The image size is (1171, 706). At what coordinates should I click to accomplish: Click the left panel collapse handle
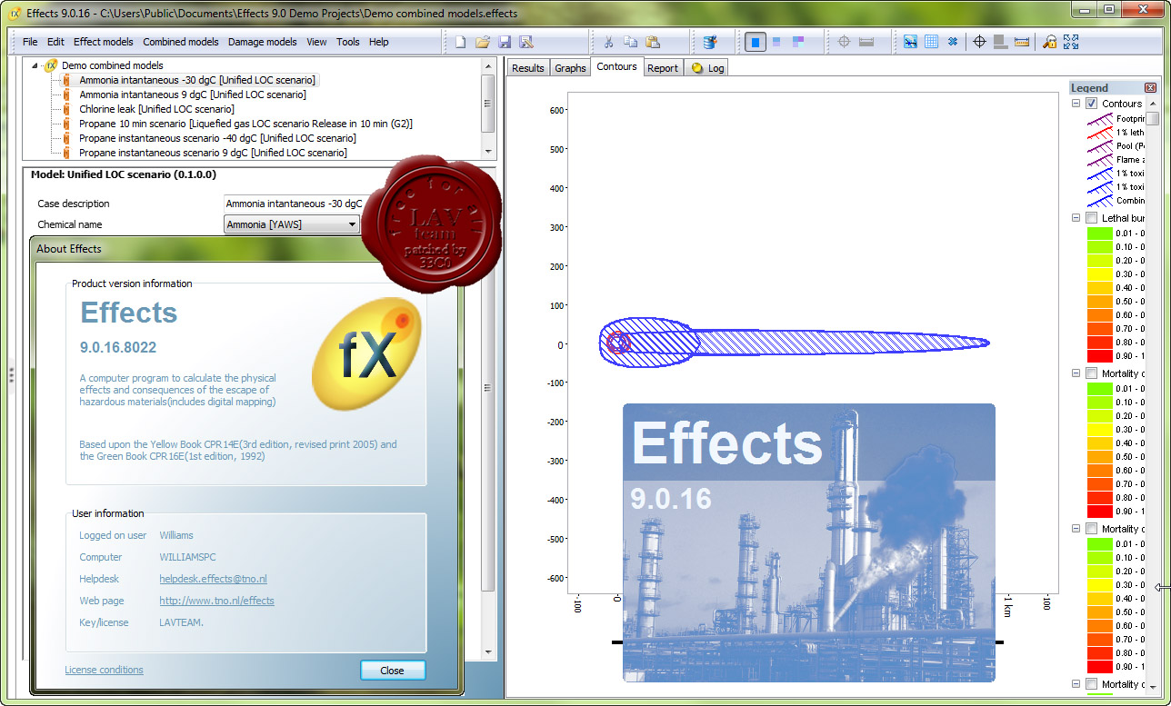[11, 374]
